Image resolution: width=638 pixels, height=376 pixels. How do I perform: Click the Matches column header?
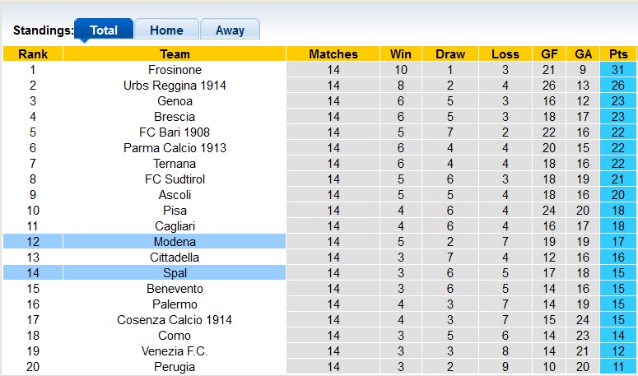point(333,54)
